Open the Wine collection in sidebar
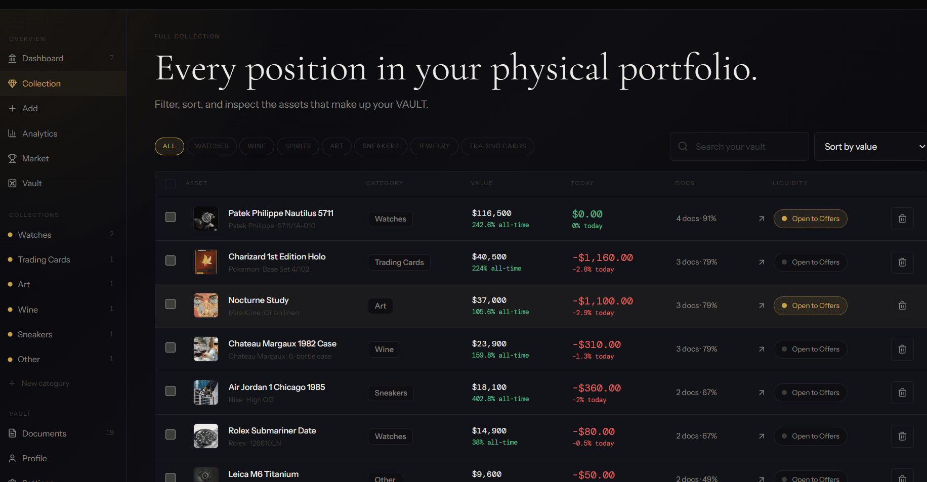This screenshot has height=482, width=927. pos(63,310)
